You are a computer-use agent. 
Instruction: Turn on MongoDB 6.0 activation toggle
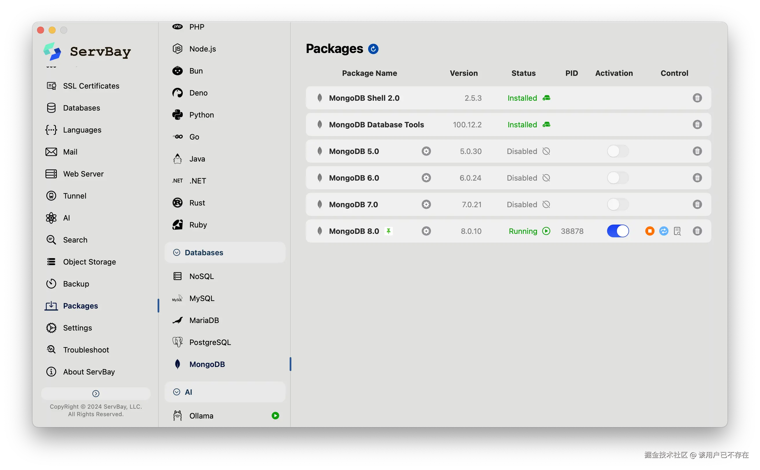pos(618,178)
